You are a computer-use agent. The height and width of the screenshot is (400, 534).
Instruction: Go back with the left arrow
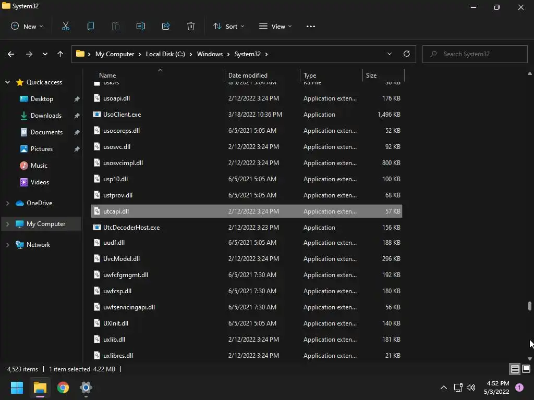[x=11, y=54]
